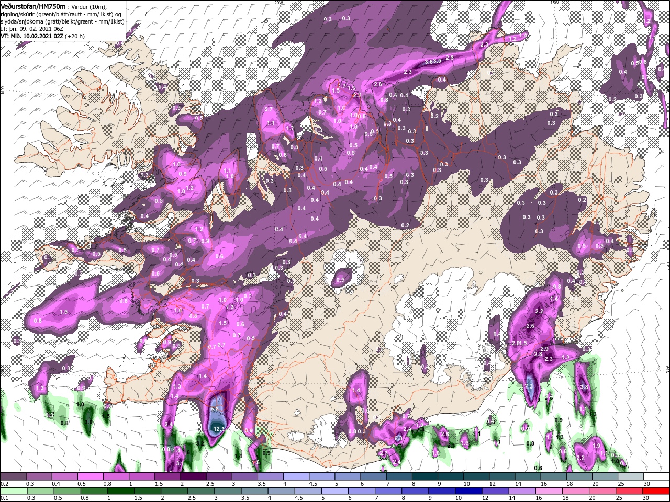Select the 'IT: þri. 09. 02. 2021 06Z' line
670x502 pixels.
[x=31, y=29]
